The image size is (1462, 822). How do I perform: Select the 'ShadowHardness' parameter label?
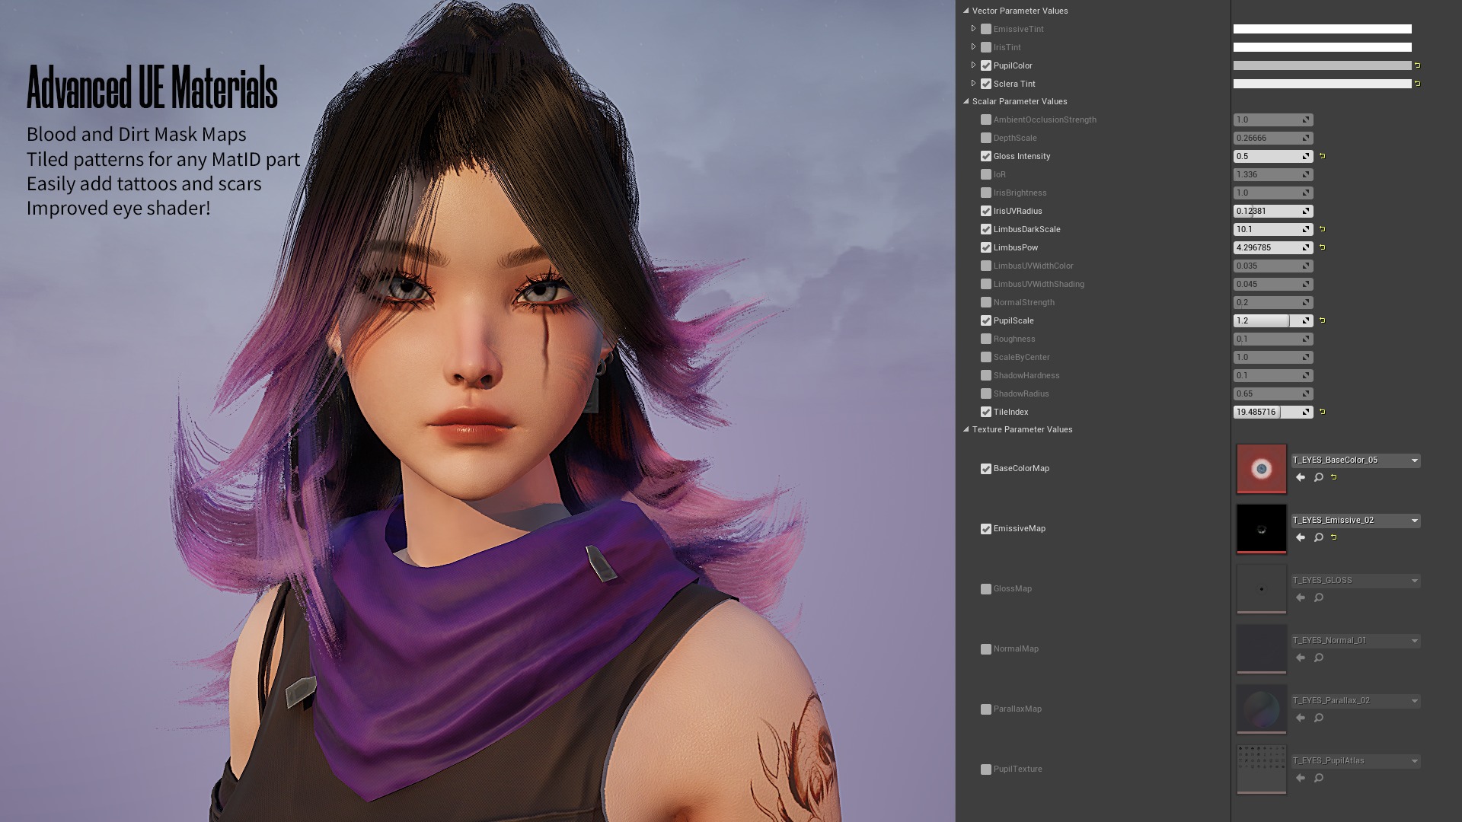[1026, 375]
